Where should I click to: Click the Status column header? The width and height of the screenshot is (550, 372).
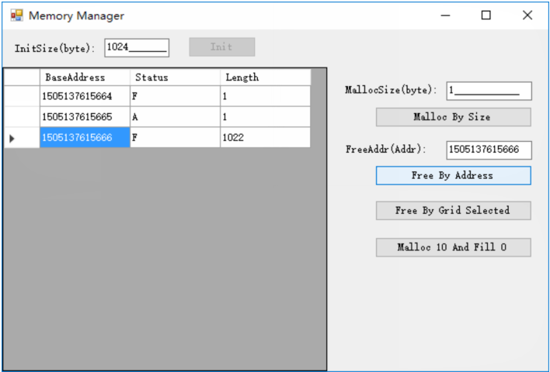click(175, 77)
